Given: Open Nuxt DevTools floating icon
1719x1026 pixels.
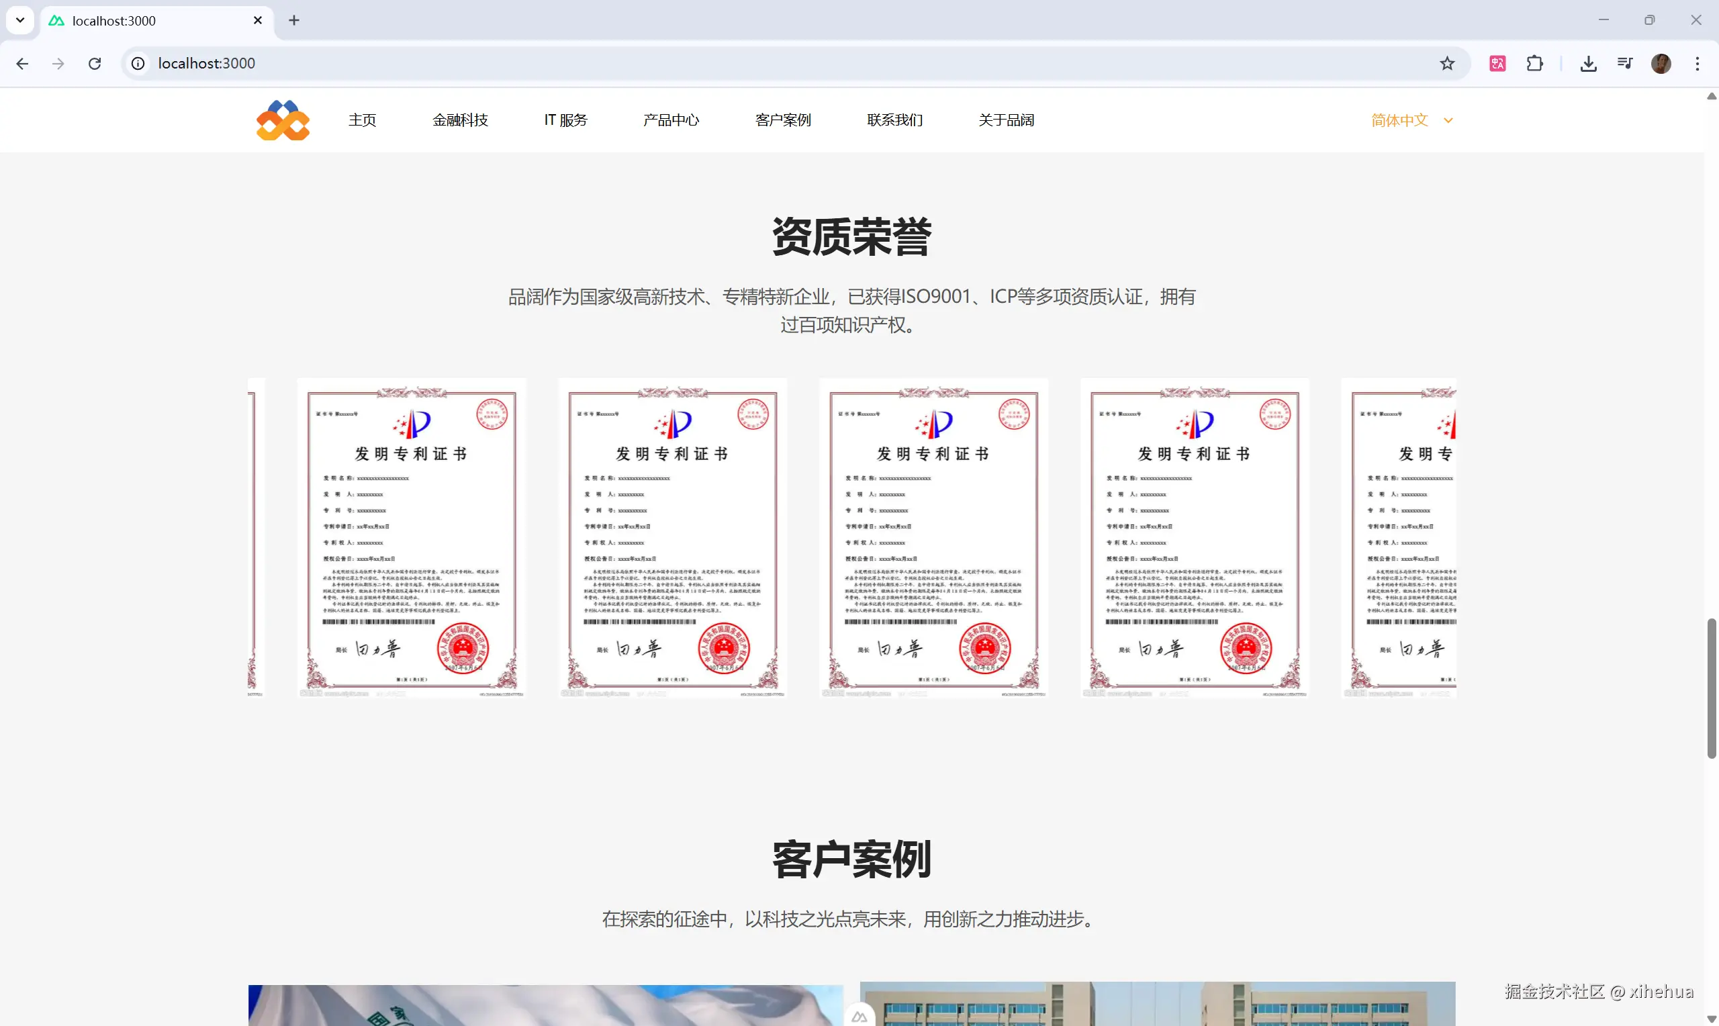Looking at the screenshot, I should pos(859,1017).
